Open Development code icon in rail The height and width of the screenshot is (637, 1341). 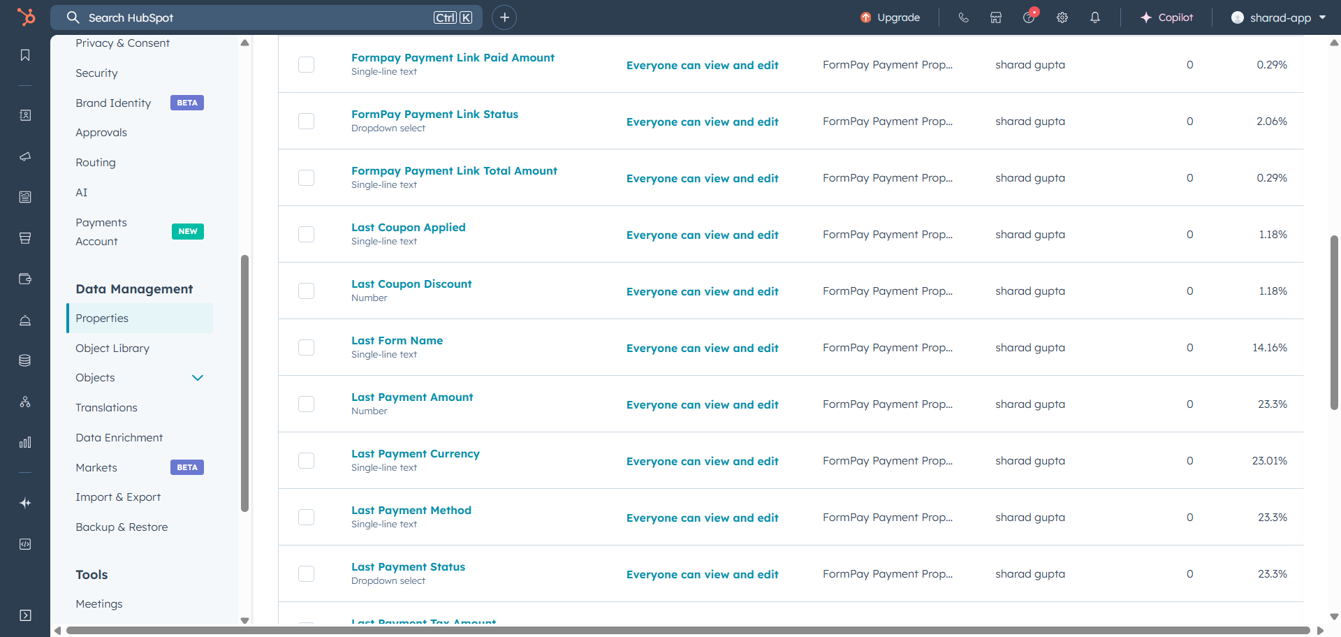(x=25, y=544)
